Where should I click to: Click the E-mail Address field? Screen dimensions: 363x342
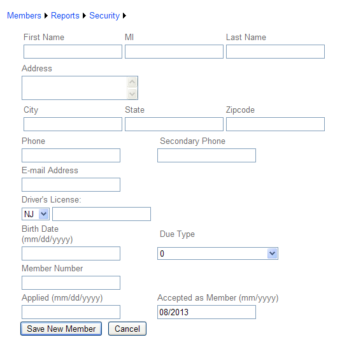click(71, 185)
